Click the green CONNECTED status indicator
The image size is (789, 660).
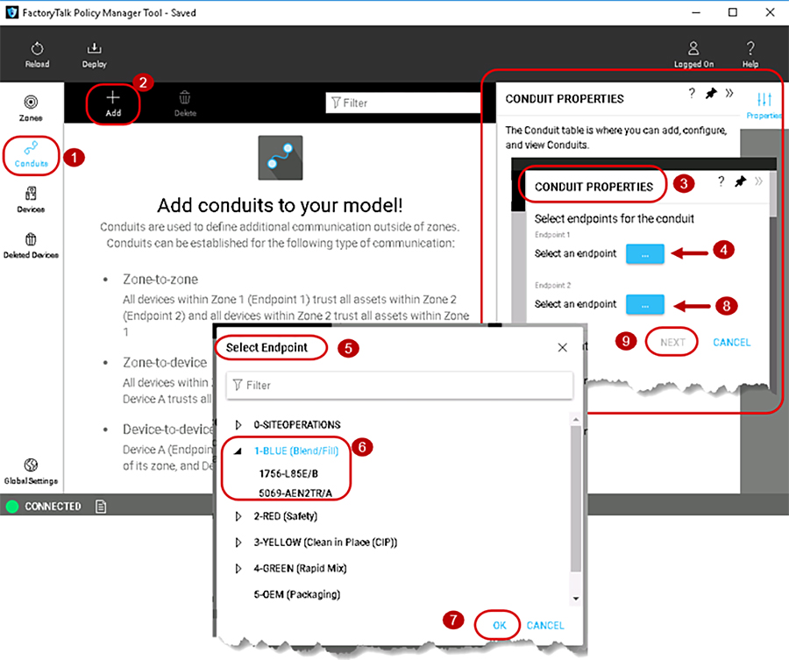pyautogui.click(x=12, y=507)
